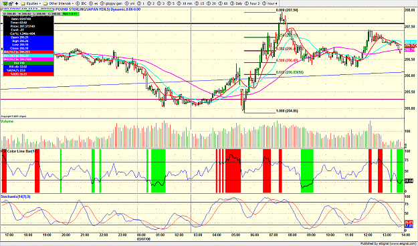This screenshot has width=418, height=246.
Task: Click the red MA(10,C) row in data window
Action: [28, 52]
